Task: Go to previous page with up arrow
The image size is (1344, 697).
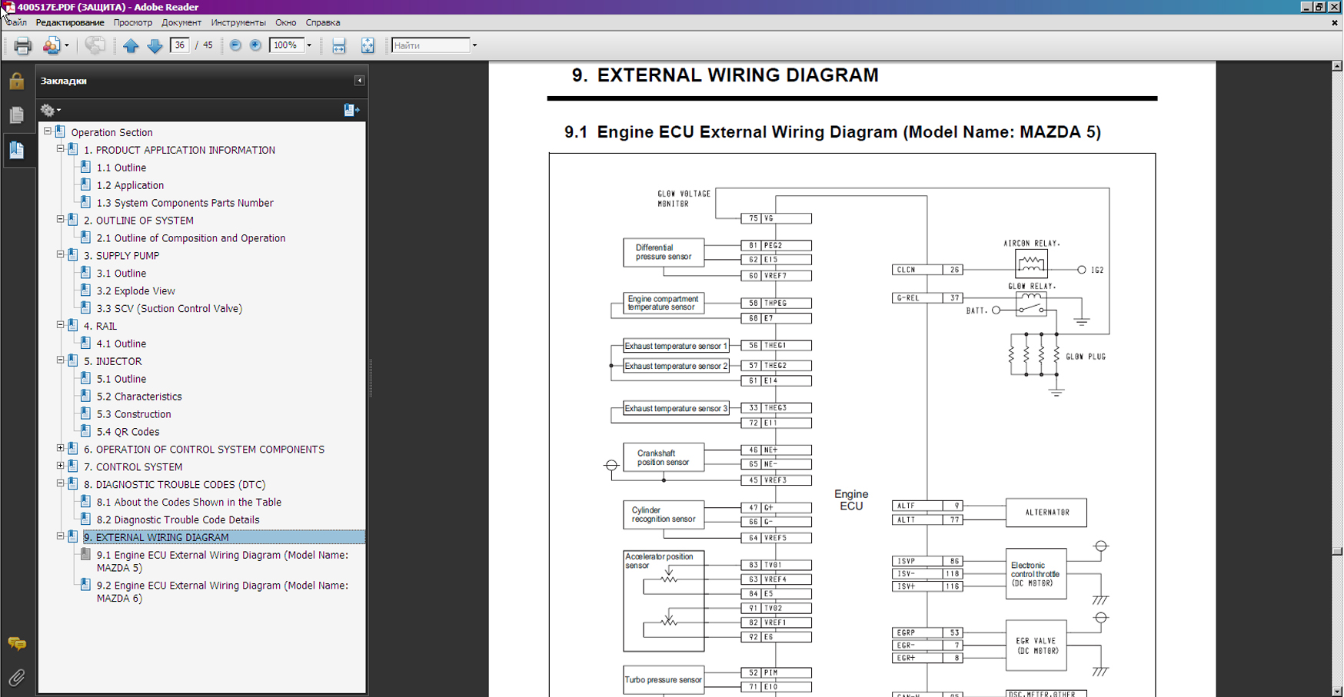Action: pos(131,45)
